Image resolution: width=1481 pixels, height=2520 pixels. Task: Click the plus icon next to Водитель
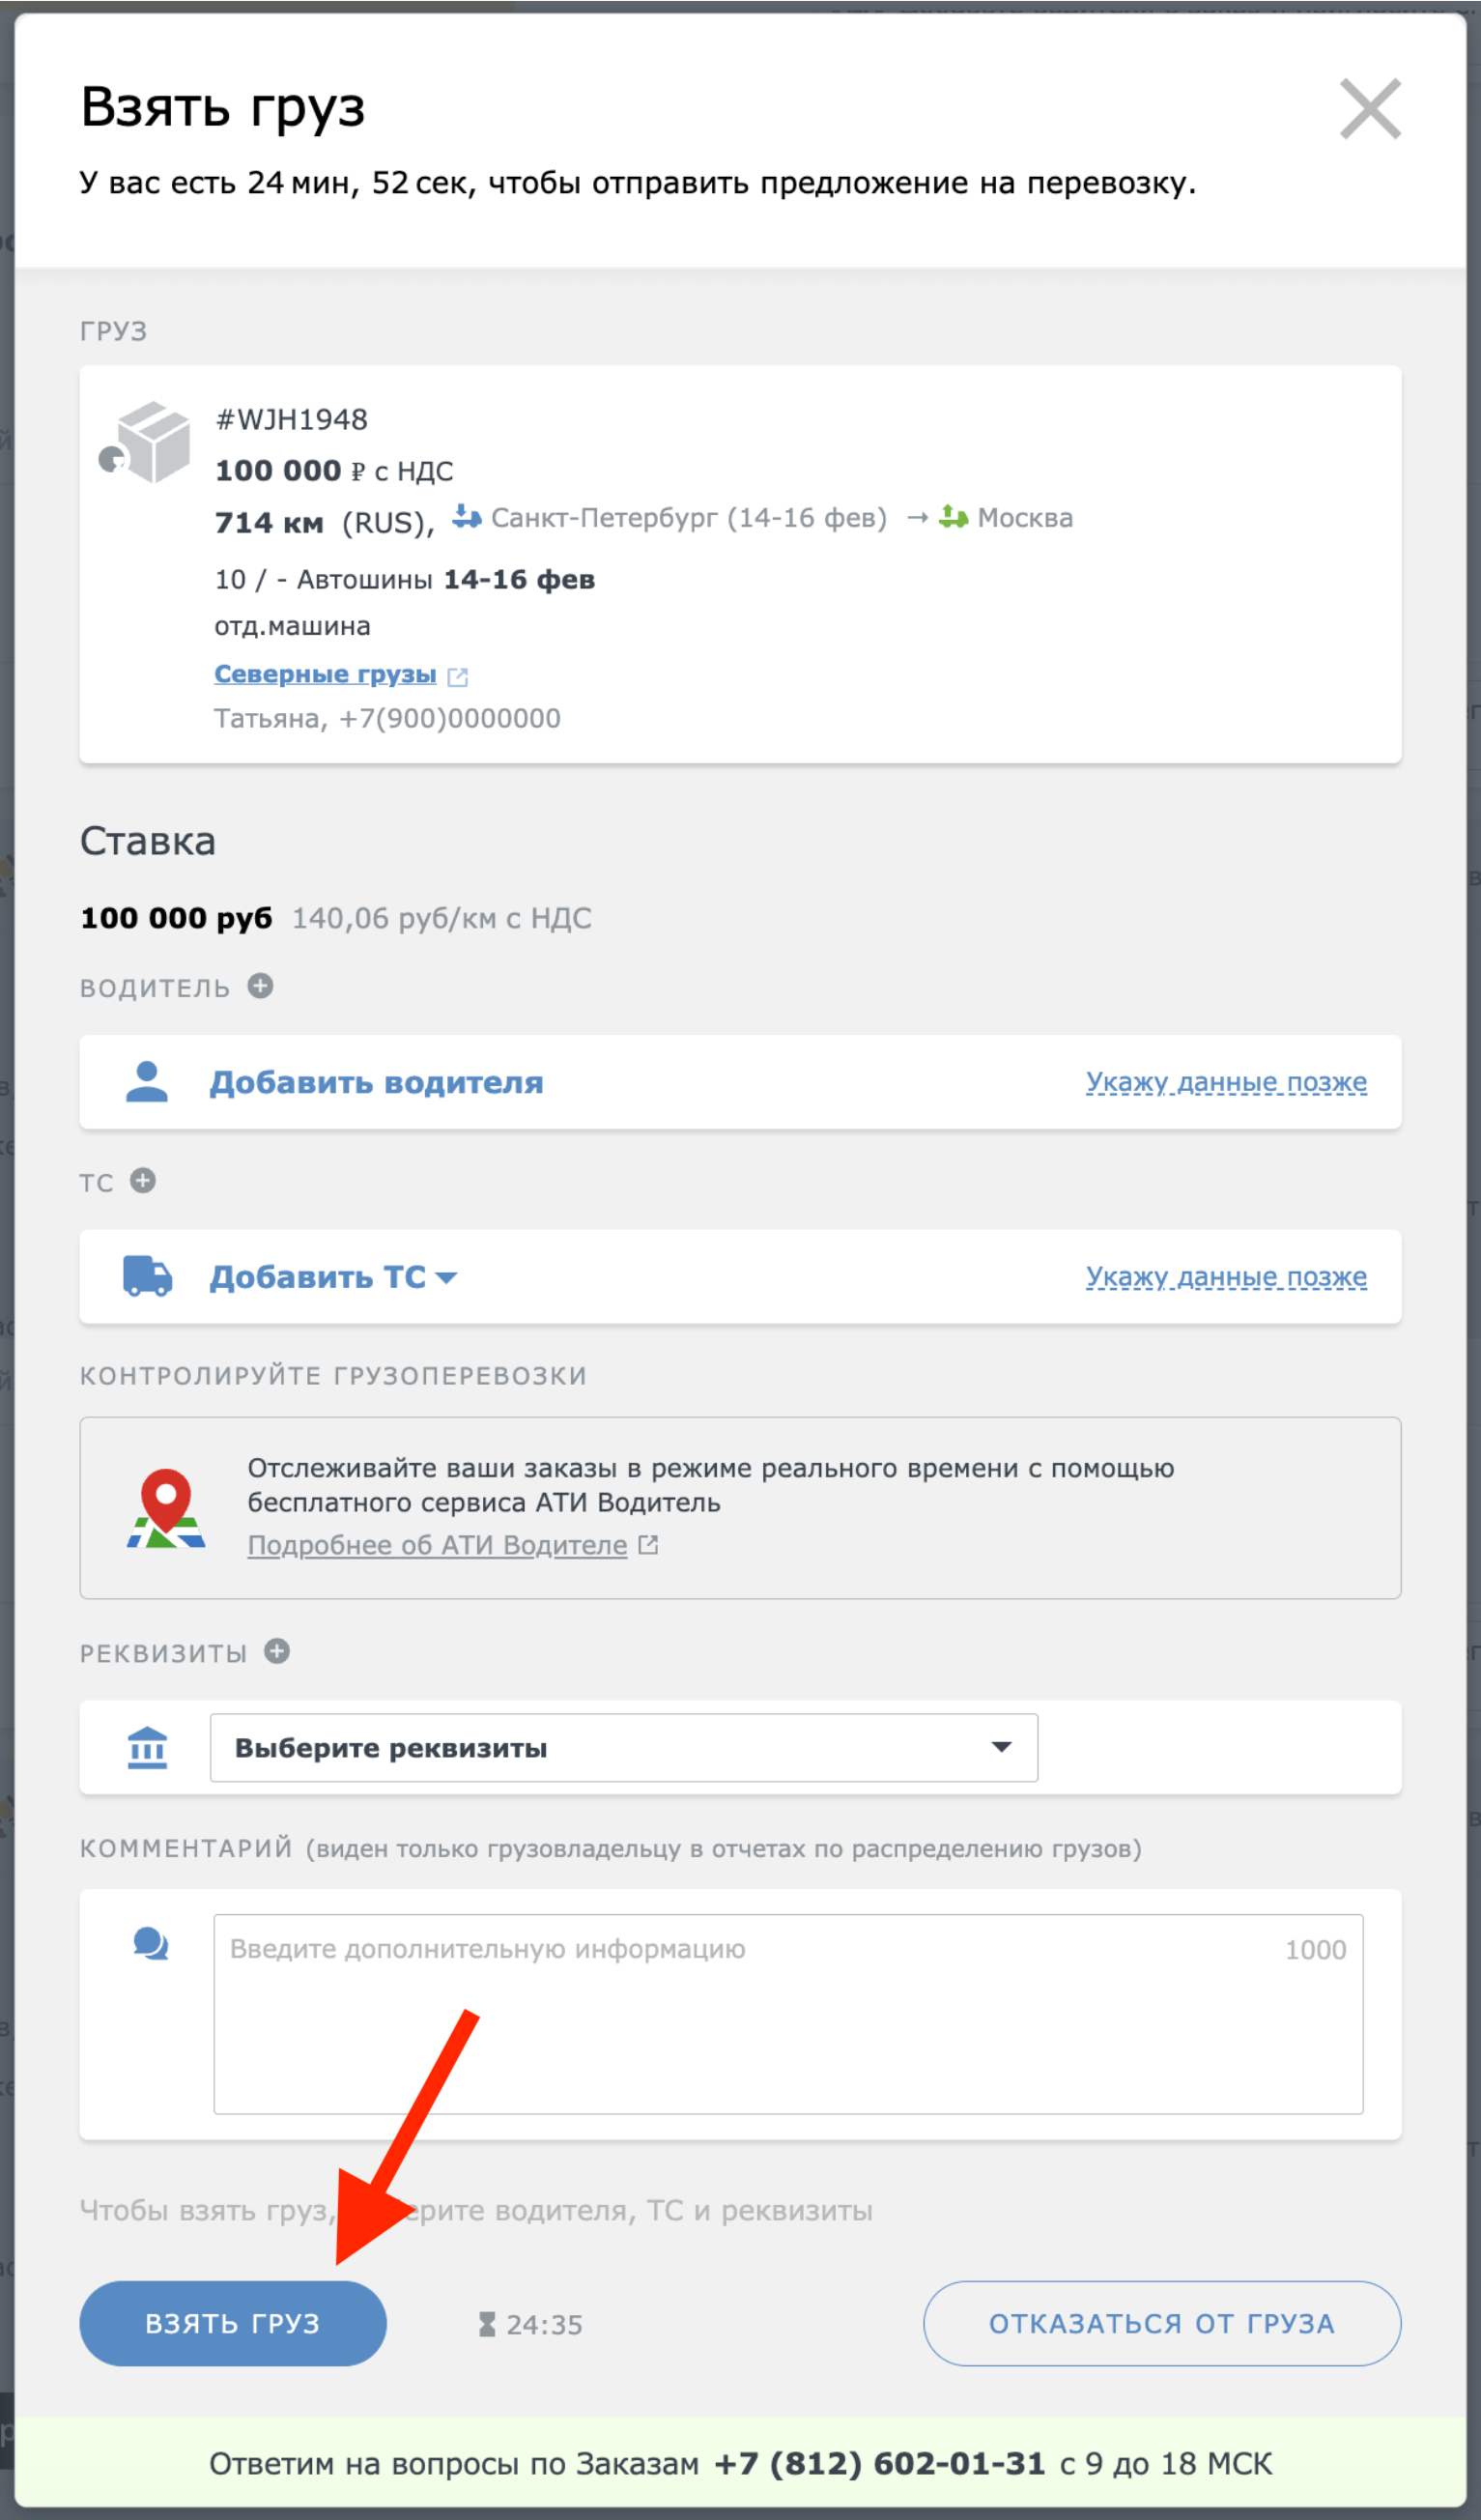tap(261, 986)
